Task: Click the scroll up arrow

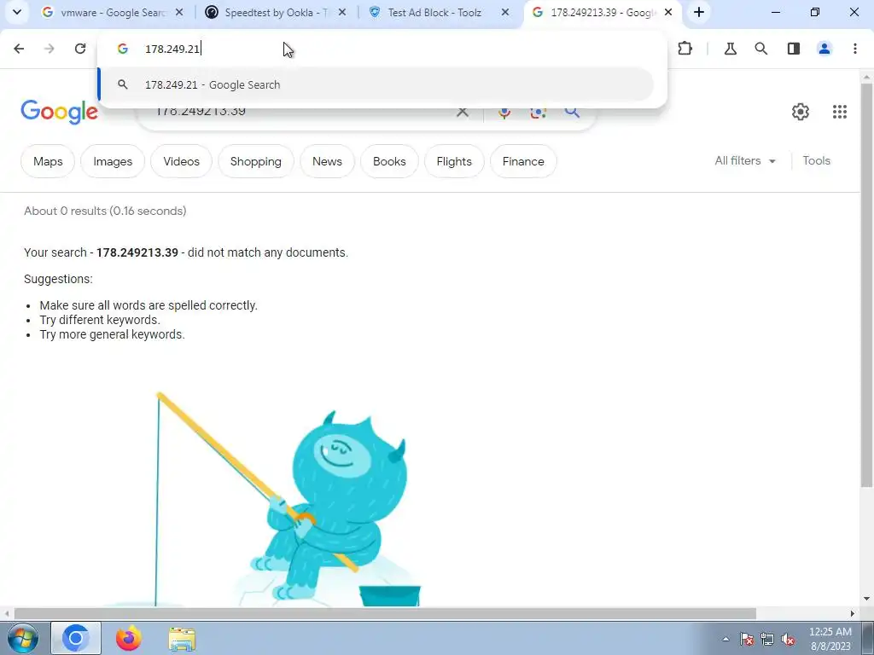Action: 866,76
